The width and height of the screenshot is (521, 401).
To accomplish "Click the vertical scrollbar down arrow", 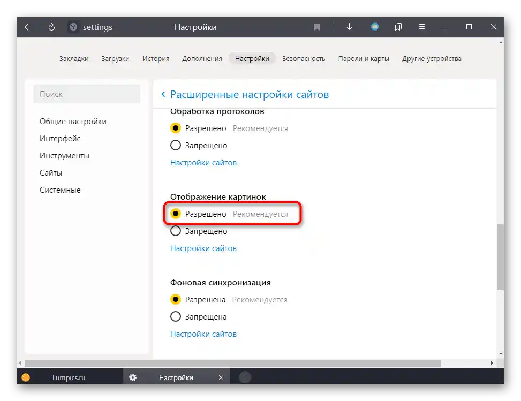I will (501, 354).
